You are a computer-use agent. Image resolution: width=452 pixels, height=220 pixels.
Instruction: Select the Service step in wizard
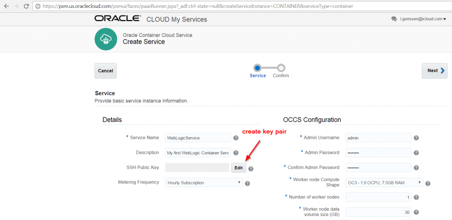click(257, 68)
